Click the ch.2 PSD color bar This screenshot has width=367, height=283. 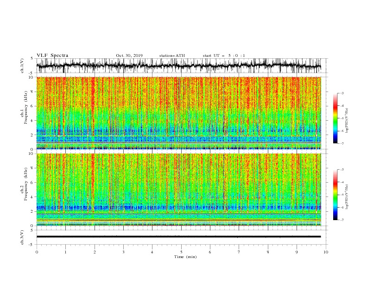[335, 195]
